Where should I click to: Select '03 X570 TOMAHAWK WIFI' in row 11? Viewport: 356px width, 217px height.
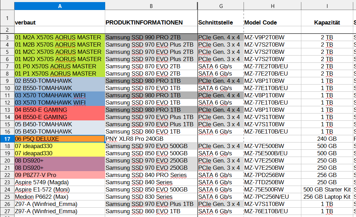point(60,95)
